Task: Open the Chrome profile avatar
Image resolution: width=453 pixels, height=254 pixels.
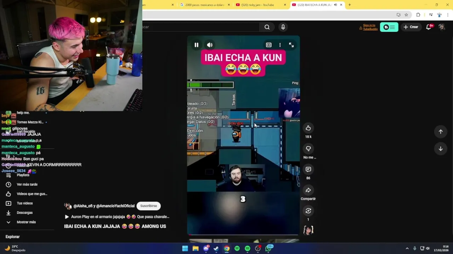Action: [x=439, y=15]
